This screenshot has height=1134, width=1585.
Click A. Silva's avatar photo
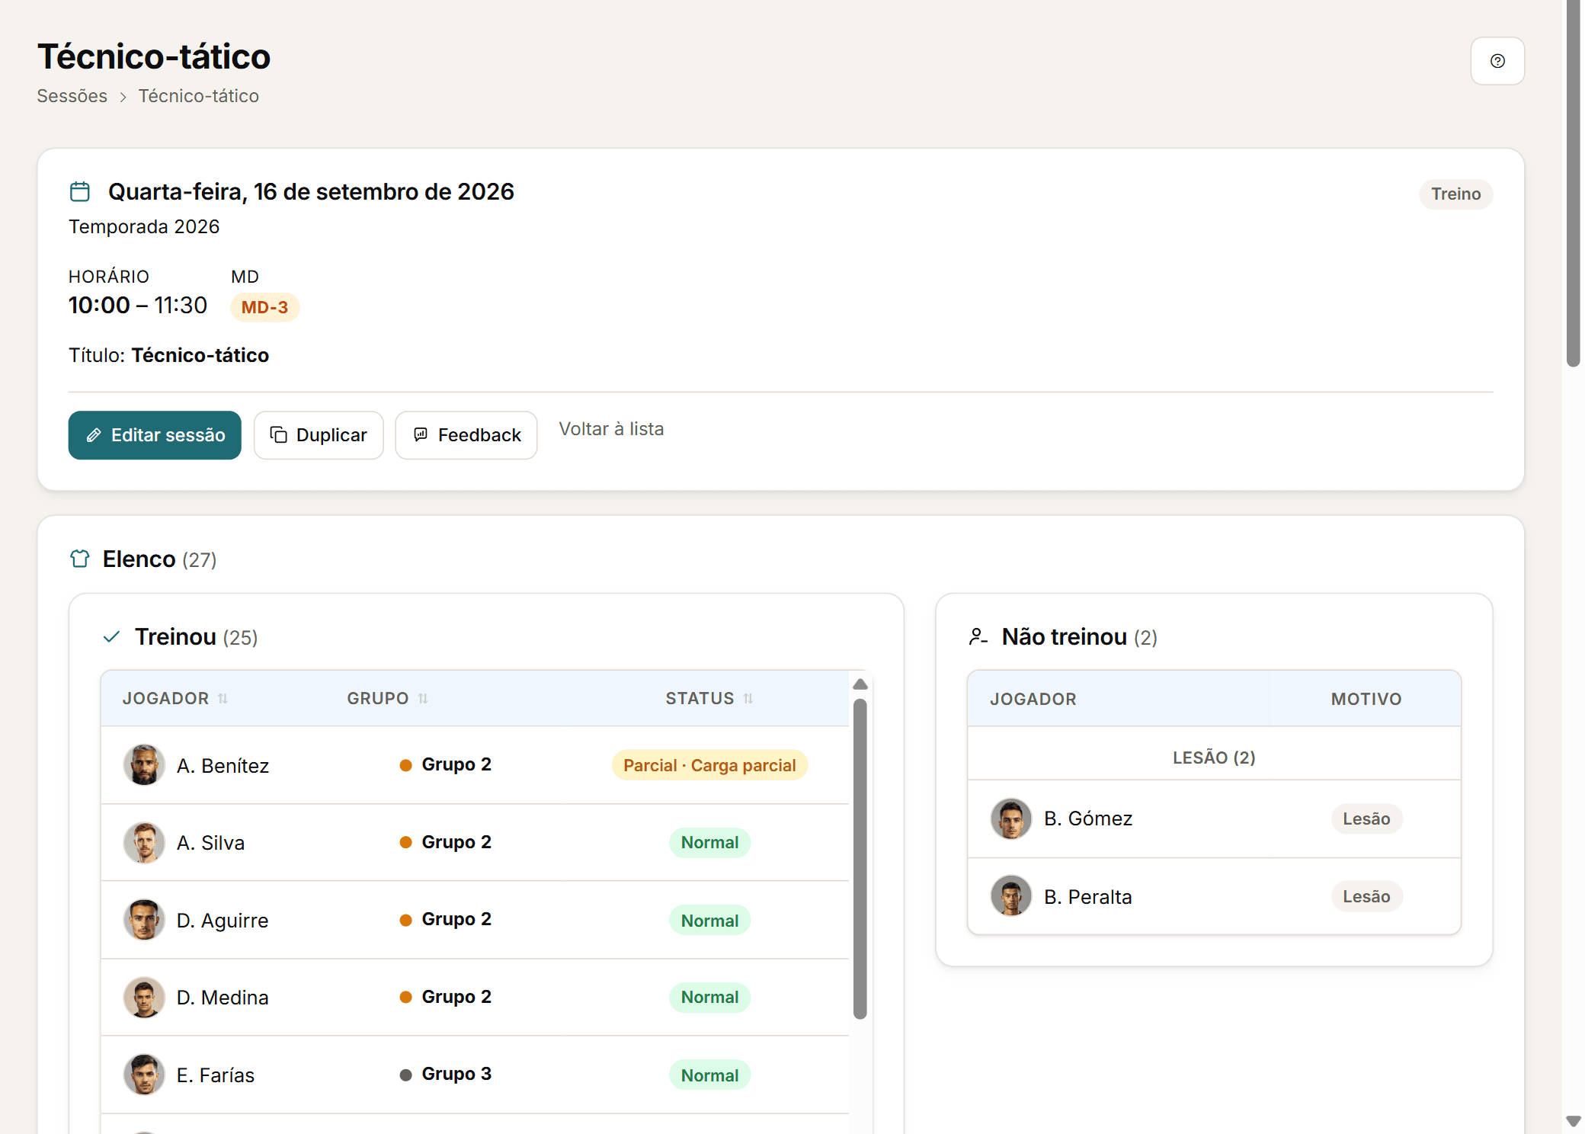(144, 842)
